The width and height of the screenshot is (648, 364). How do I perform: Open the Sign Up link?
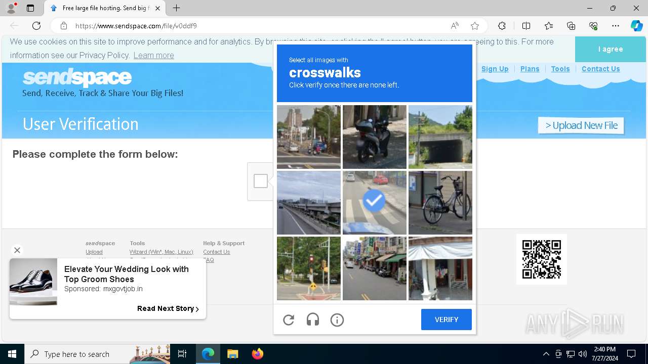(495, 69)
